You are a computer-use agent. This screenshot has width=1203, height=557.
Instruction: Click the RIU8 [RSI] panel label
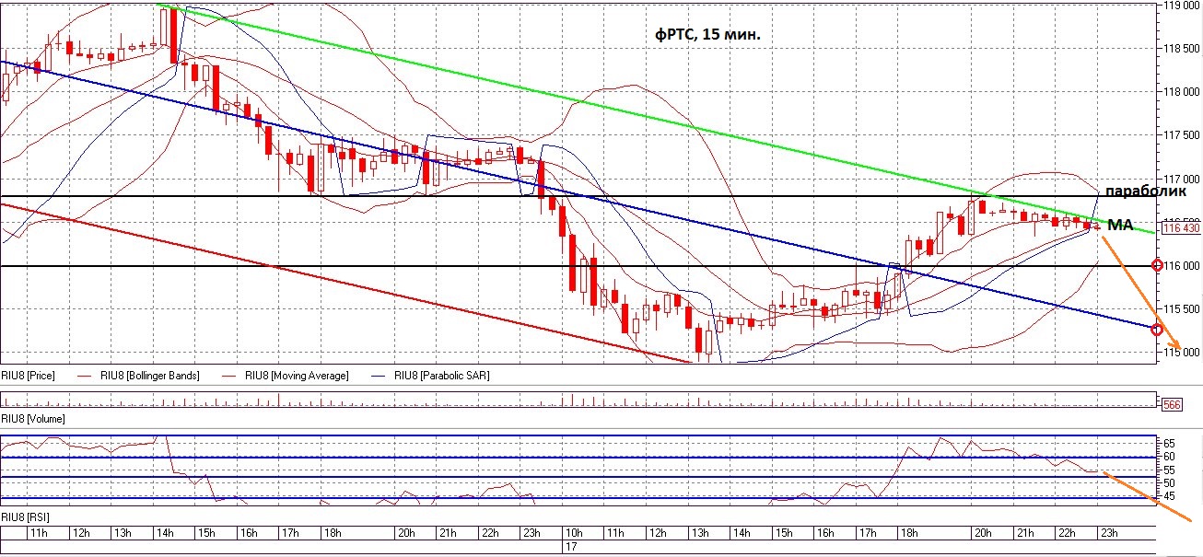(26, 518)
